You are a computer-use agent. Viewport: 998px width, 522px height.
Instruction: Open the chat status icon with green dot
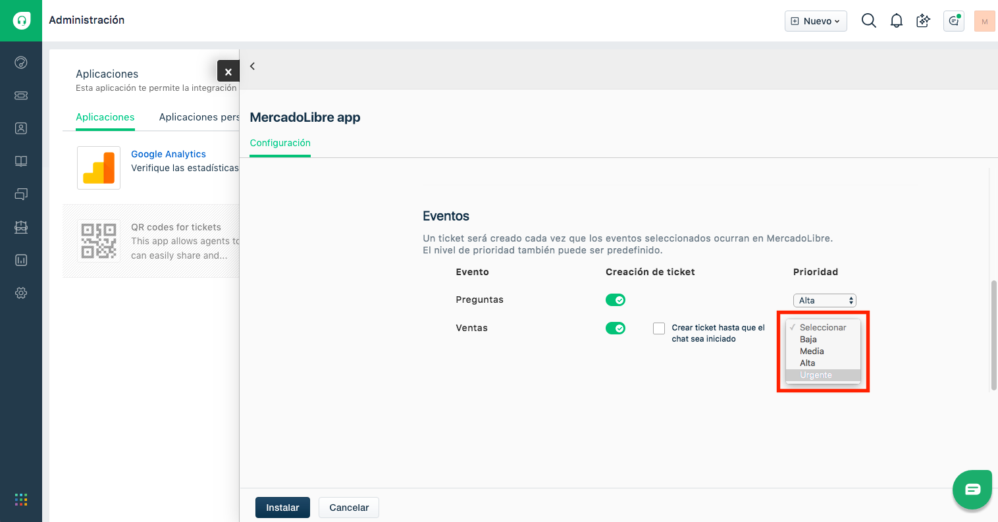pos(954,21)
